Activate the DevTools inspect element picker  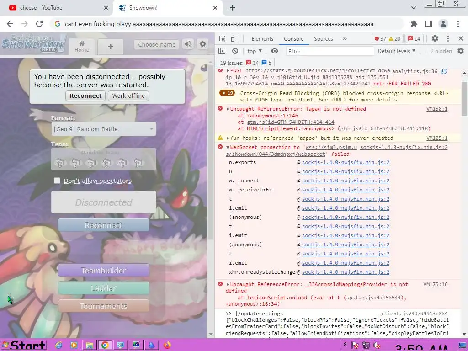223,38
